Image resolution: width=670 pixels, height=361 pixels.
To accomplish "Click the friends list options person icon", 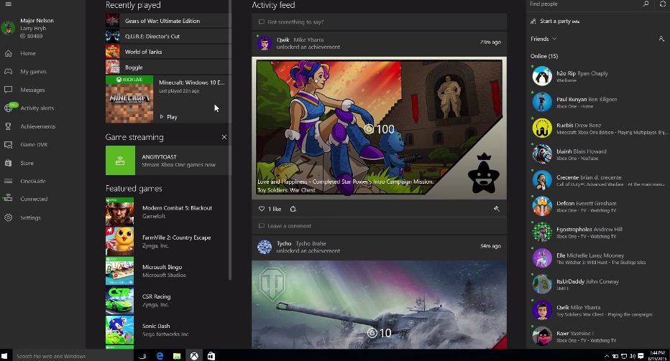I will coord(661,39).
